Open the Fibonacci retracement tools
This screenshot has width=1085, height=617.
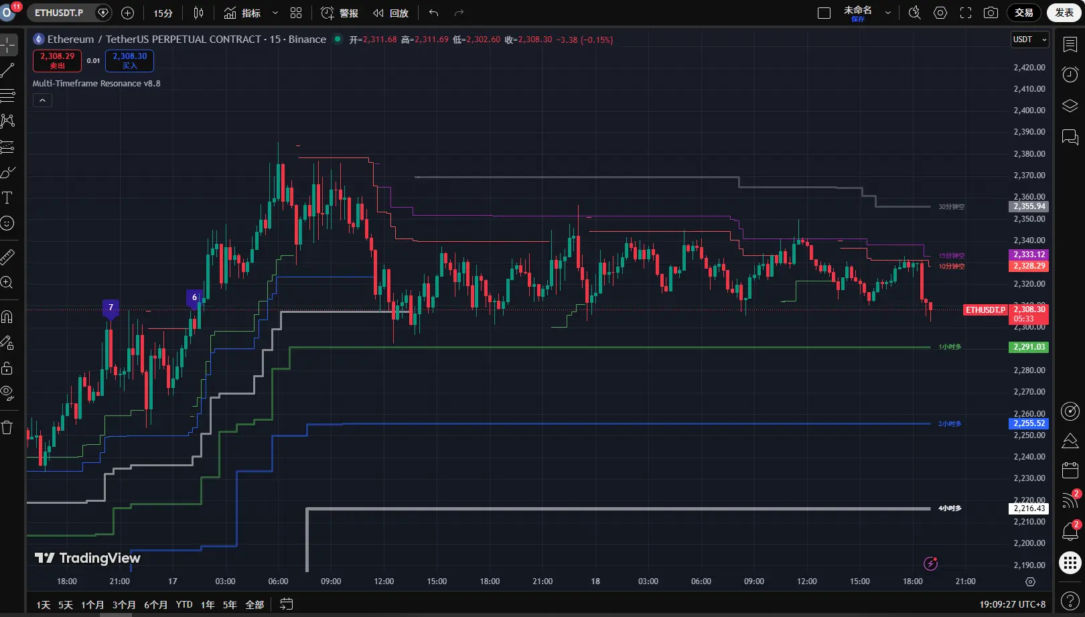[8, 96]
